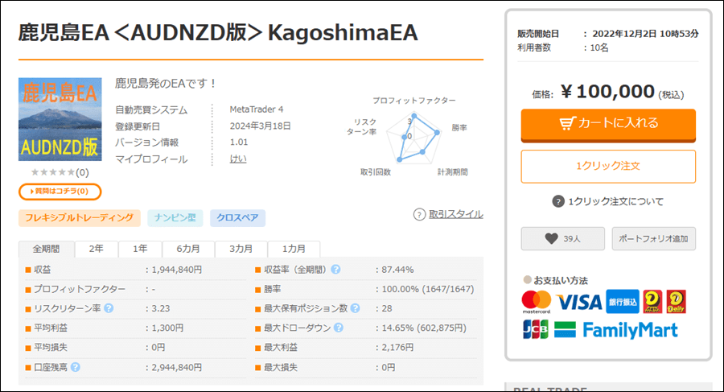
Task: Click the 利用者数 value 10名
Action: pos(599,47)
